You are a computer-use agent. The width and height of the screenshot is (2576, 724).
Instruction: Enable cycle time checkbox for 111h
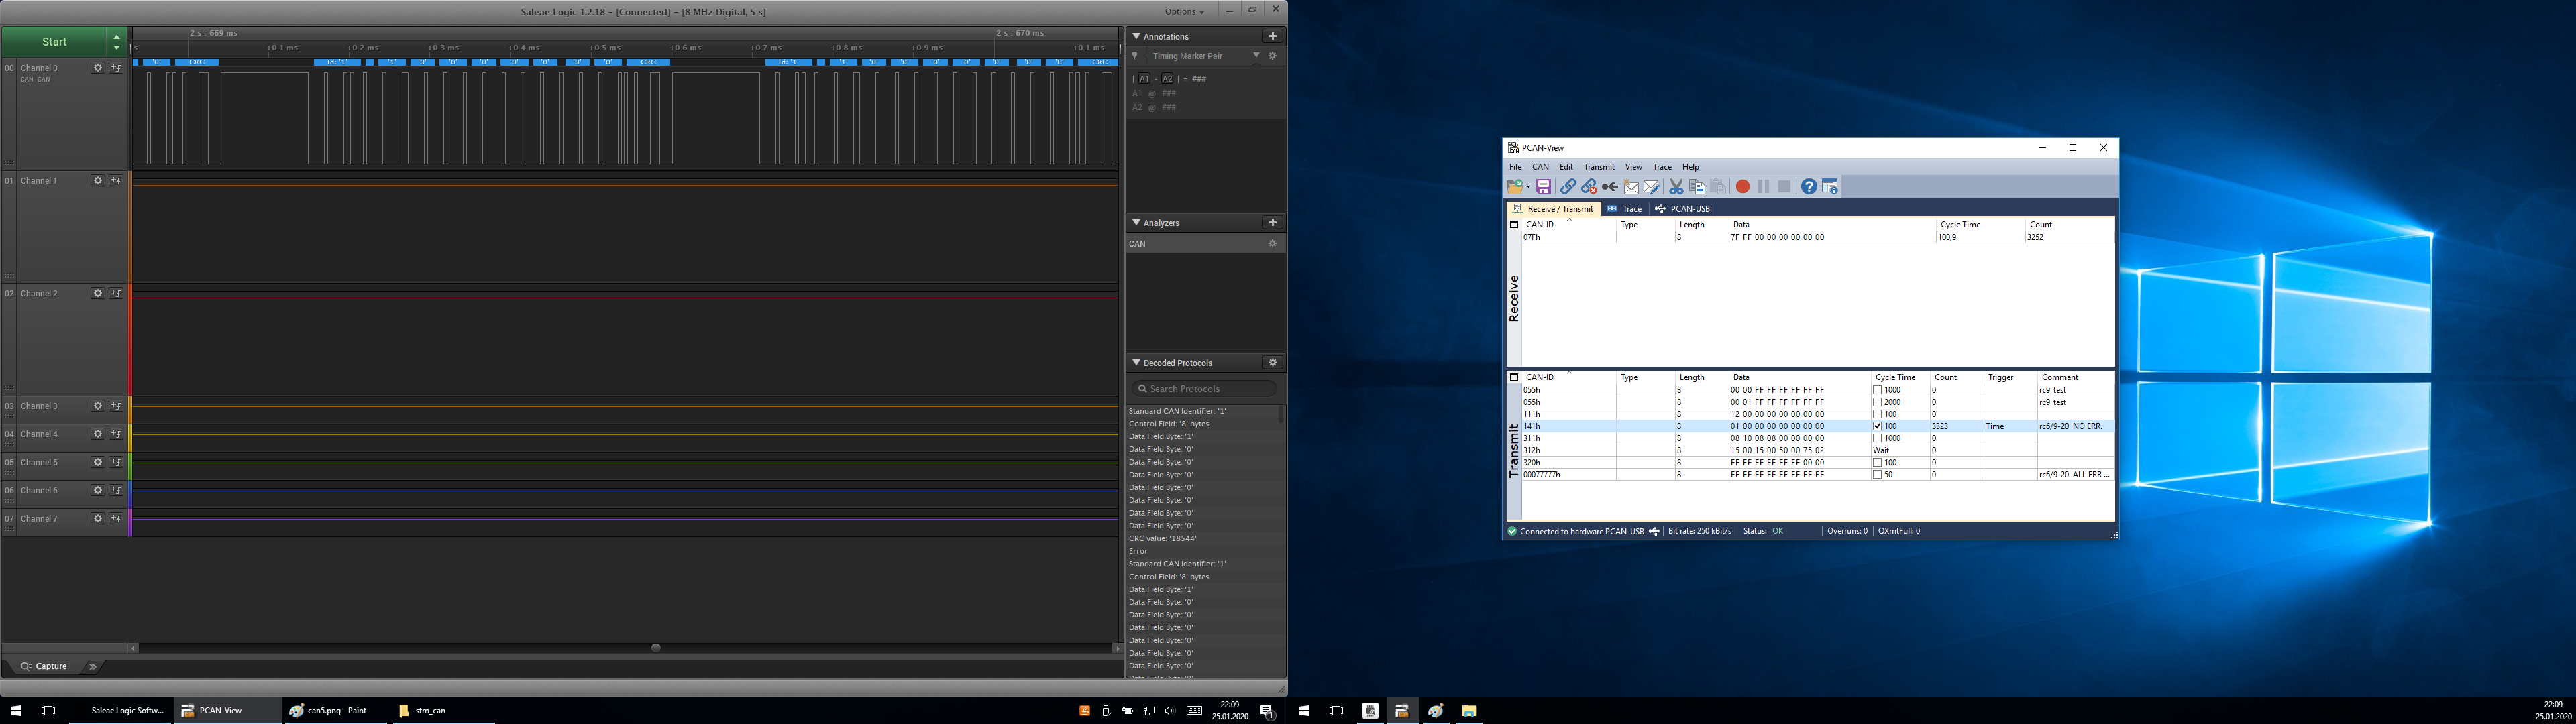coord(1877,414)
